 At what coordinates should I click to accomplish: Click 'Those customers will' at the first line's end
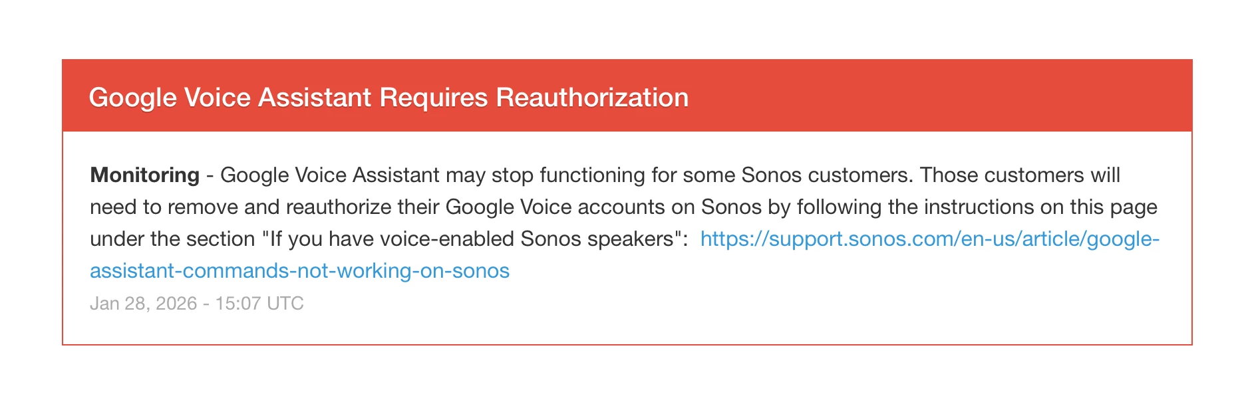[x=1020, y=175]
